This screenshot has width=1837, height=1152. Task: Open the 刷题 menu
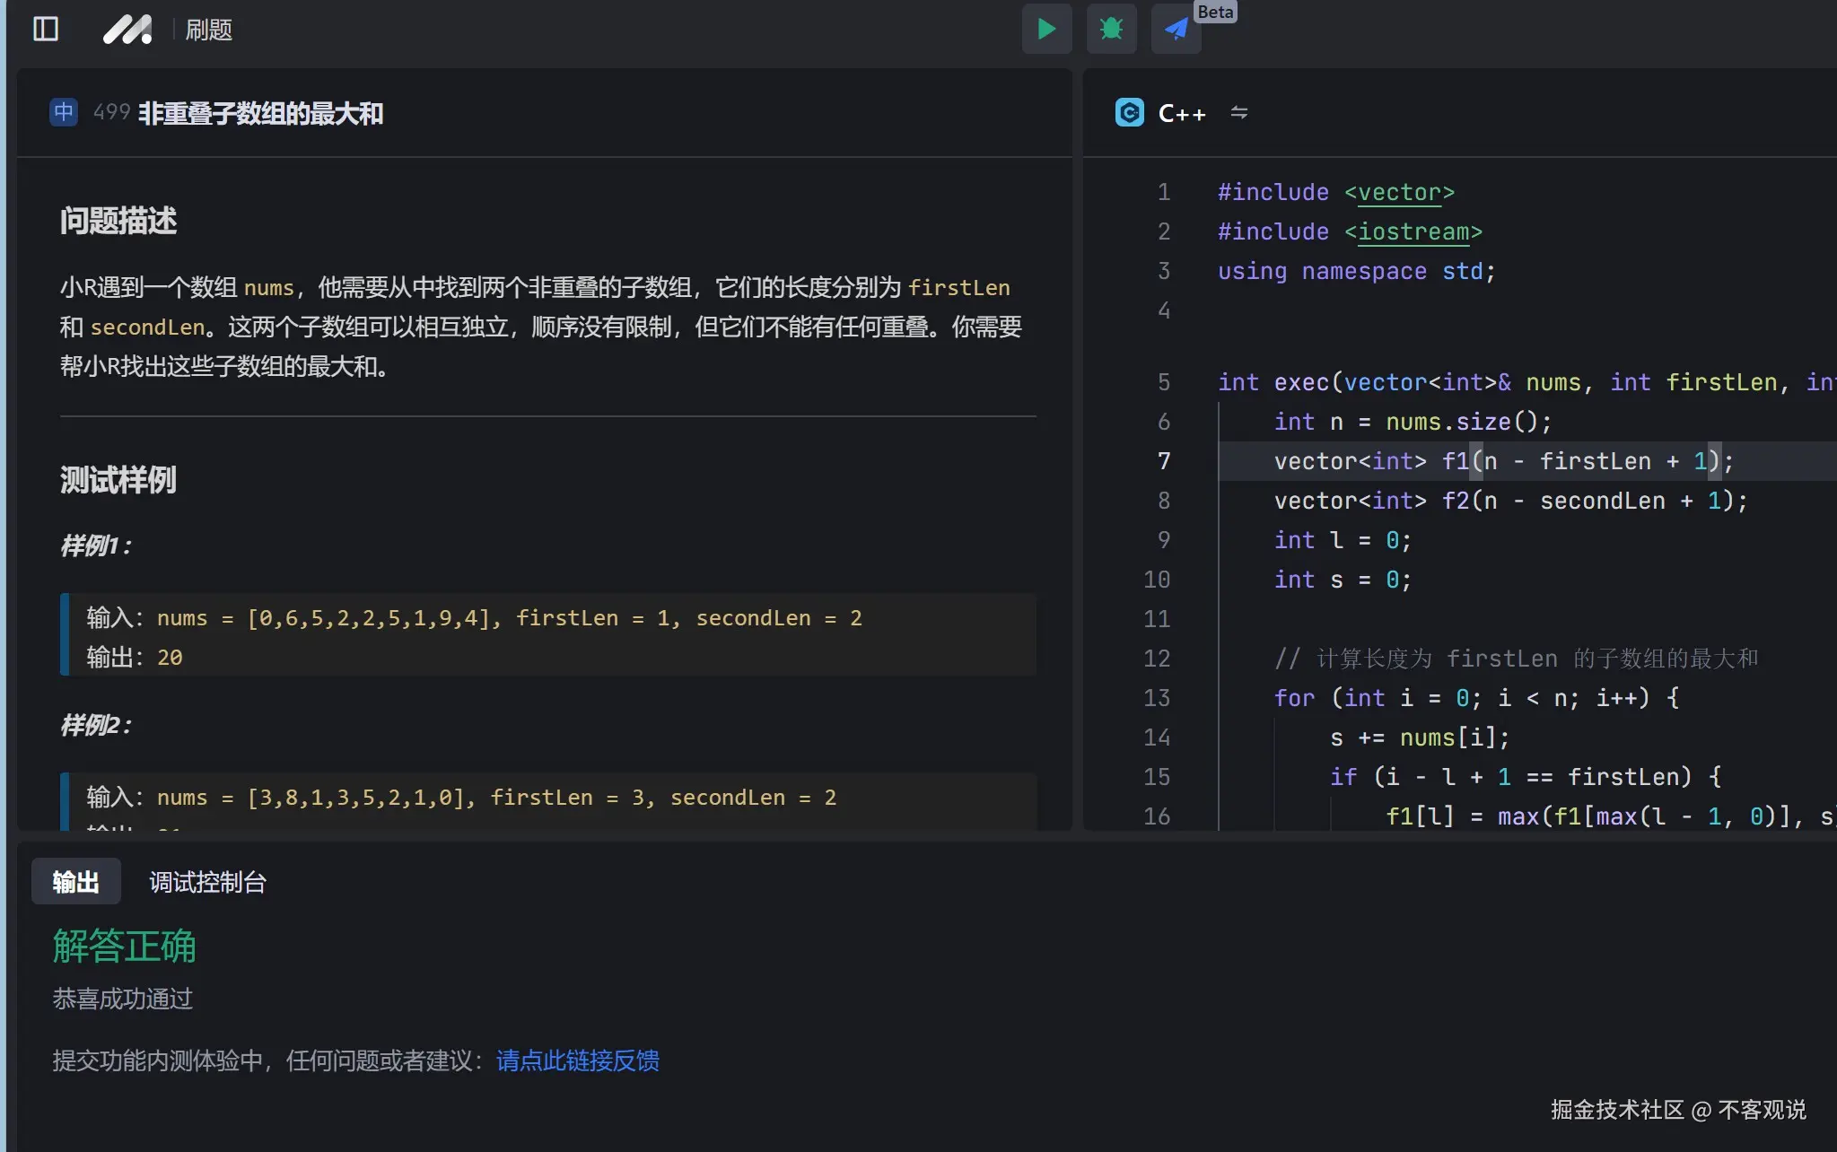pyautogui.click(x=208, y=30)
